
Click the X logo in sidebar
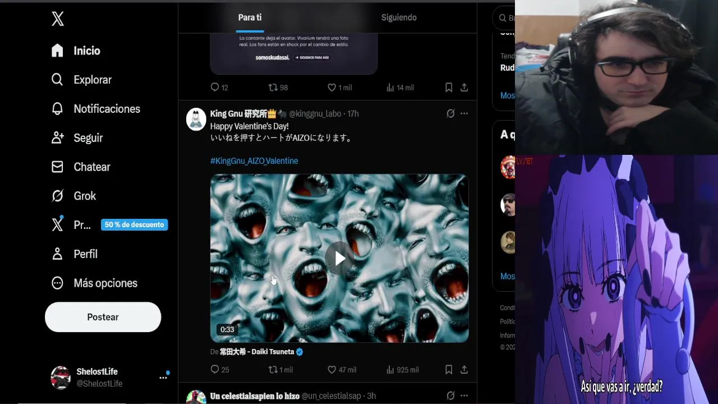coord(57,19)
